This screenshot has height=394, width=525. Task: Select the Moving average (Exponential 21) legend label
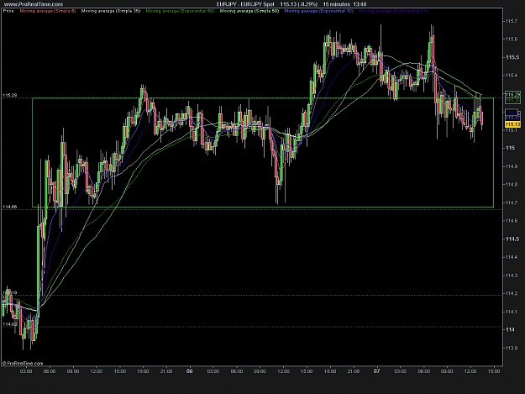click(x=393, y=11)
